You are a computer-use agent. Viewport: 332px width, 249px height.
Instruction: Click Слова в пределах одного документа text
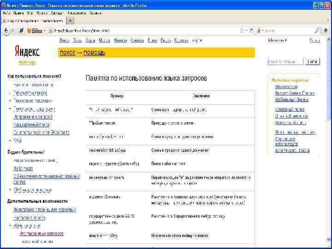click(x=180, y=150)
